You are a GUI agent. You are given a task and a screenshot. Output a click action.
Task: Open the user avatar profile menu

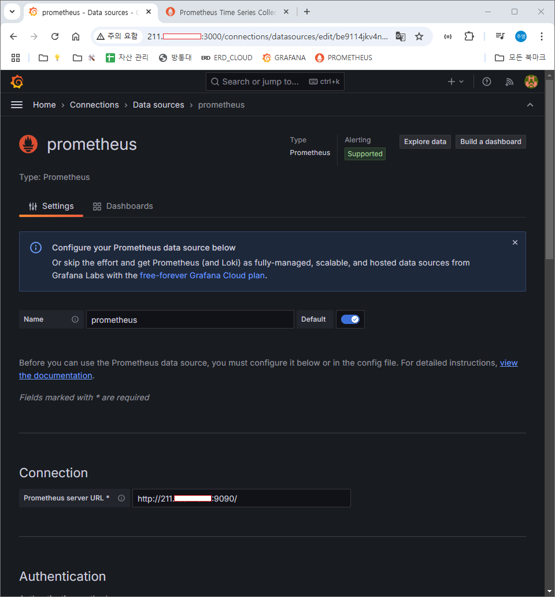[x=531, y=82]
